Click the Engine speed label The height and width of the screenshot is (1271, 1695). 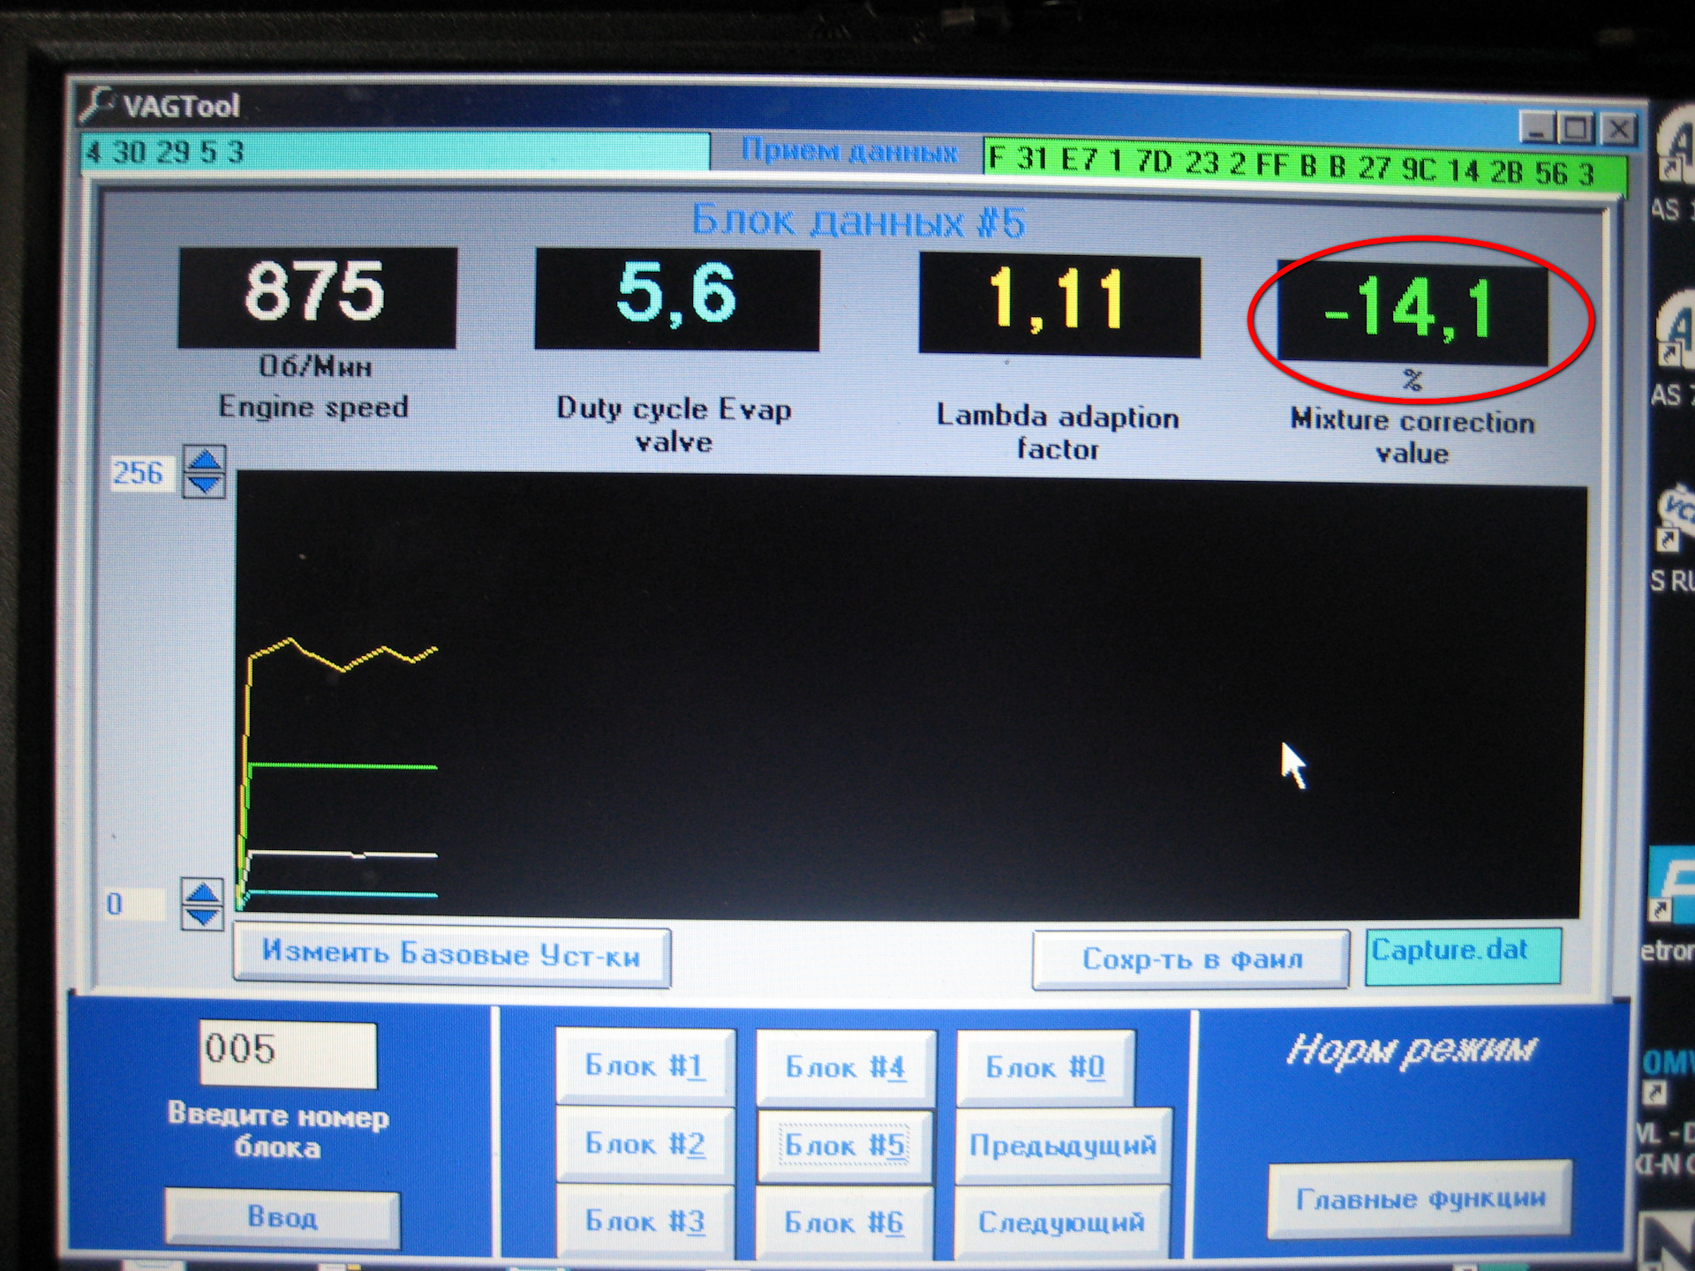pos(313,407)
